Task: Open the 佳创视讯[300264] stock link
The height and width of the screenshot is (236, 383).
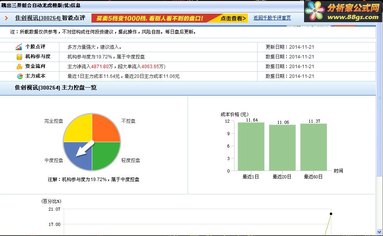Action: [38, 18]
